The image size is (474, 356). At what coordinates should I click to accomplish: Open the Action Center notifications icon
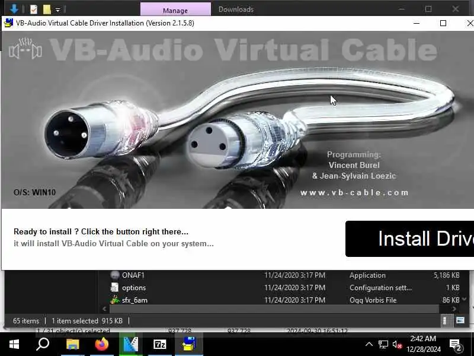[456, 345]
